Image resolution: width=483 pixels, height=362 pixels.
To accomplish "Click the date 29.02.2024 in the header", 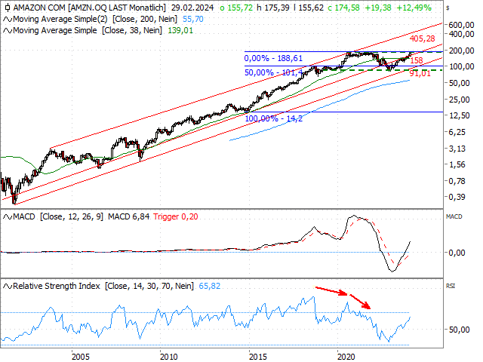I will pyautogui.click(x=192, y=8).
